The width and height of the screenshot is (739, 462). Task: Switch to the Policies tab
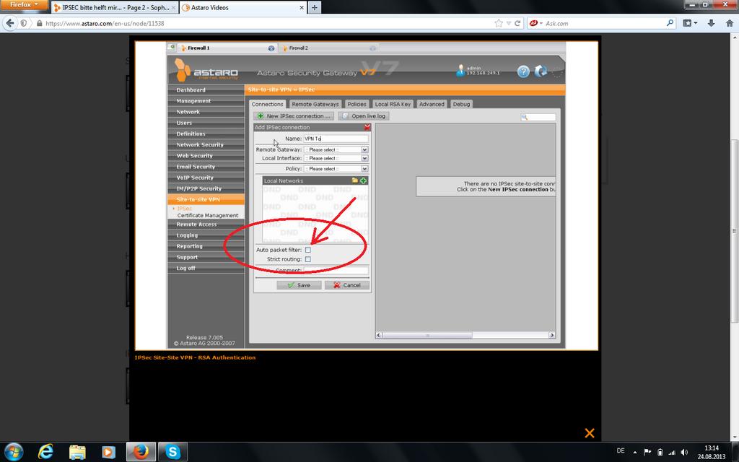tap(357, 104)
